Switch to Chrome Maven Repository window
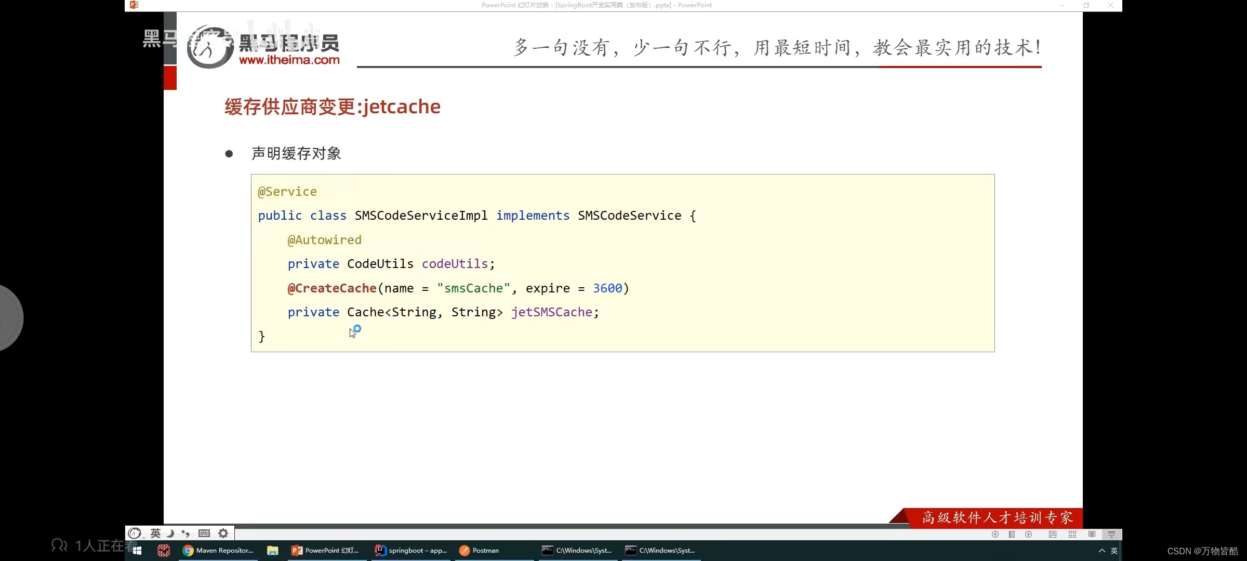This screenshot has height=561, width=1247. [x=218, y=551]
